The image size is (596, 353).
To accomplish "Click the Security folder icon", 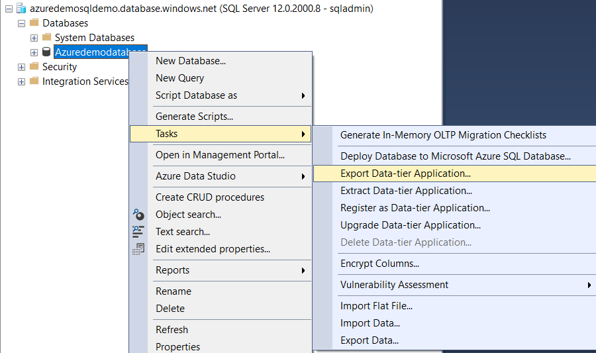I will pyautogui.click(x=34, y=66).
